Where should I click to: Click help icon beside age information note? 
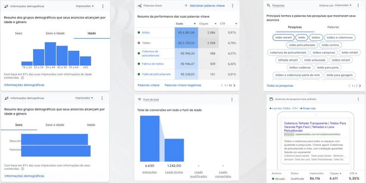click(x=22, y=78)
